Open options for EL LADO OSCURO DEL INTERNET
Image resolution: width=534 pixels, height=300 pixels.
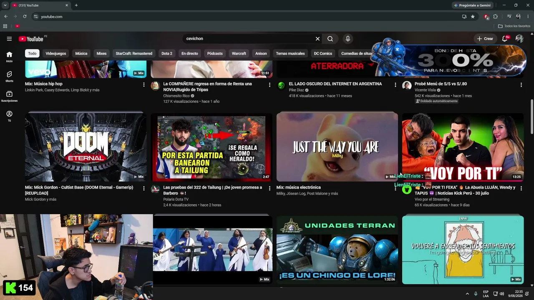pos(395,85)
